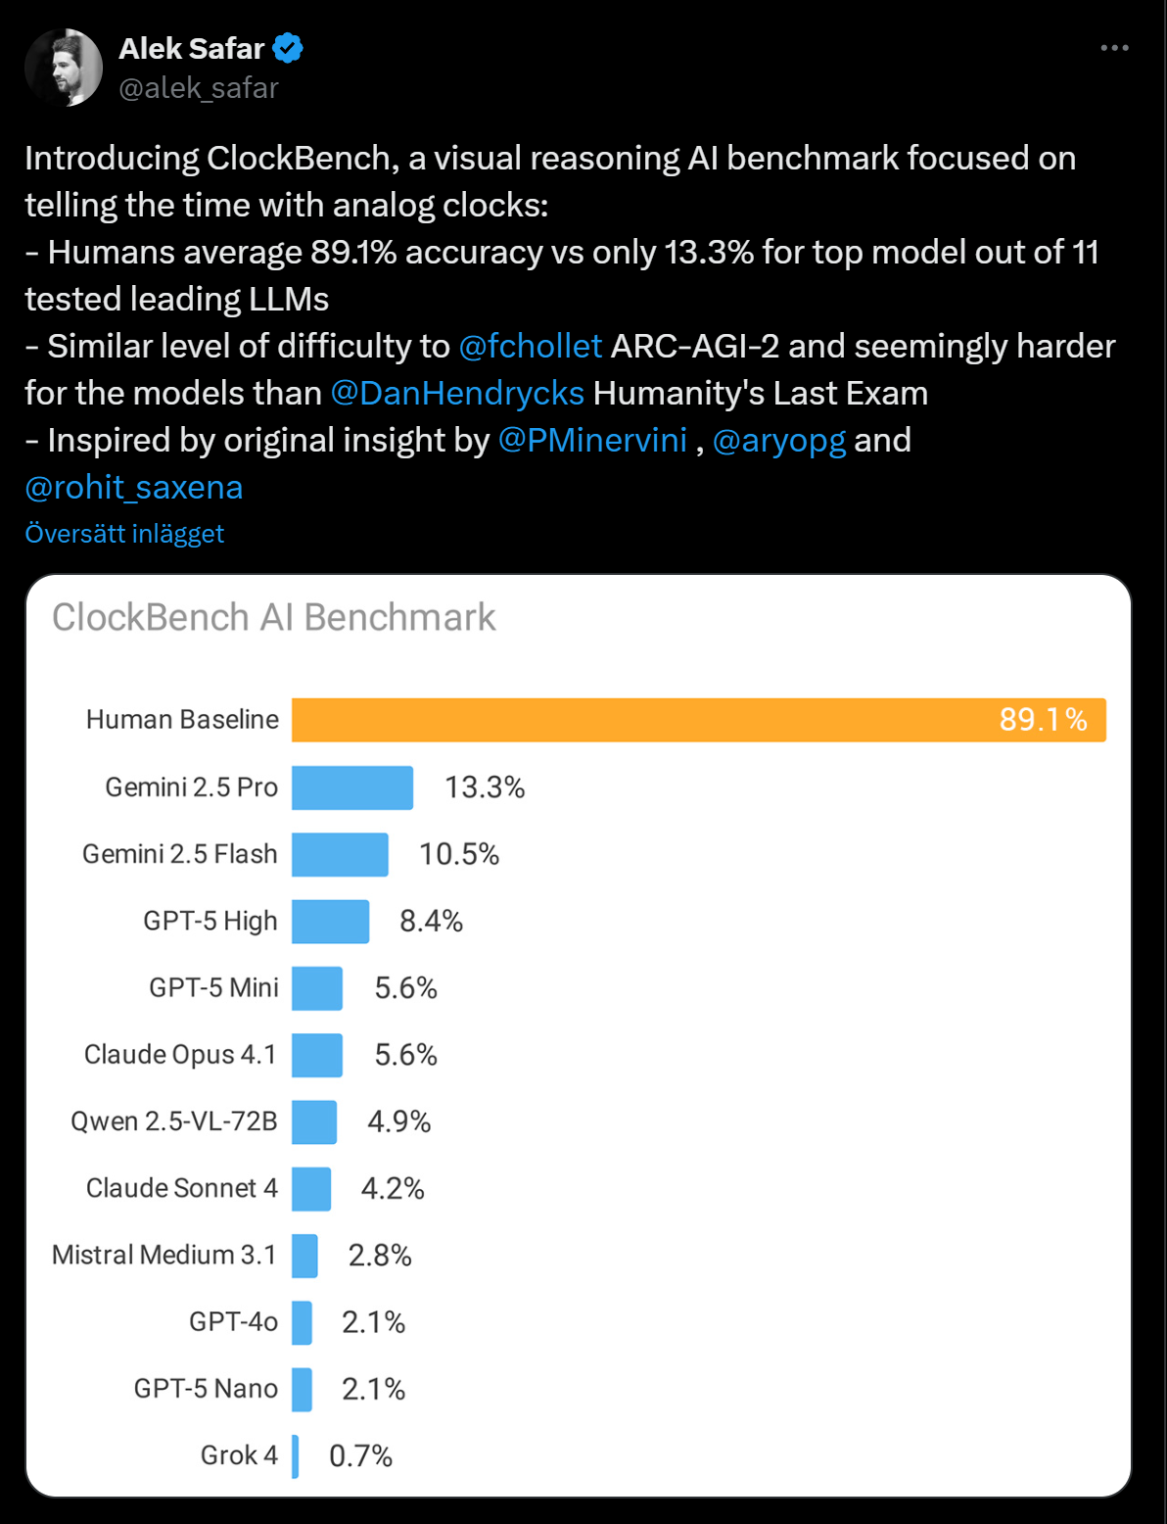Open the three-dot more options menu
Screen dimensions: 1167x1524
point(1114,48)
